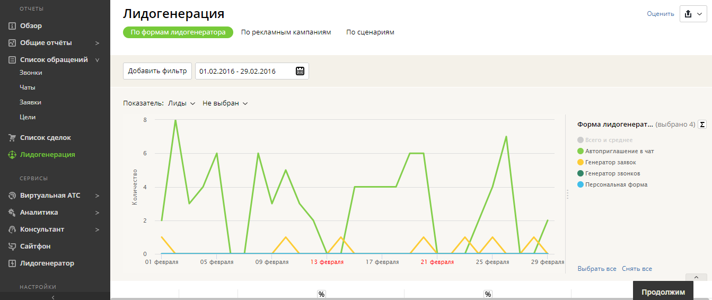Toggle Генератор звонков series
Viewport: 712px width, 300px height.
coord(609,173)
